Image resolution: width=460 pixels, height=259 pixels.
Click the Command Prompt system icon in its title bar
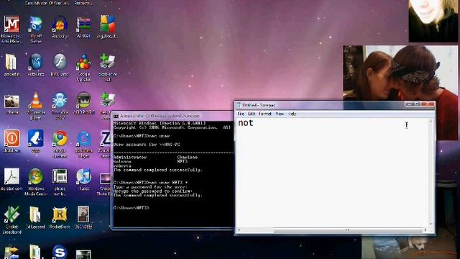pos(116,117)
